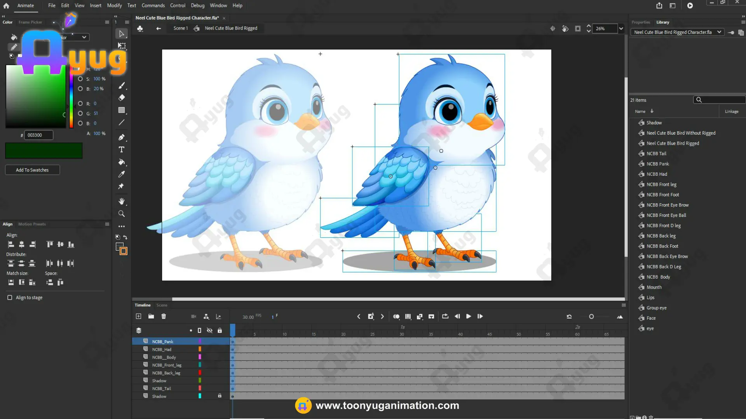
Task: Click the Add To Swatches button
Action: tap(32, 170)
